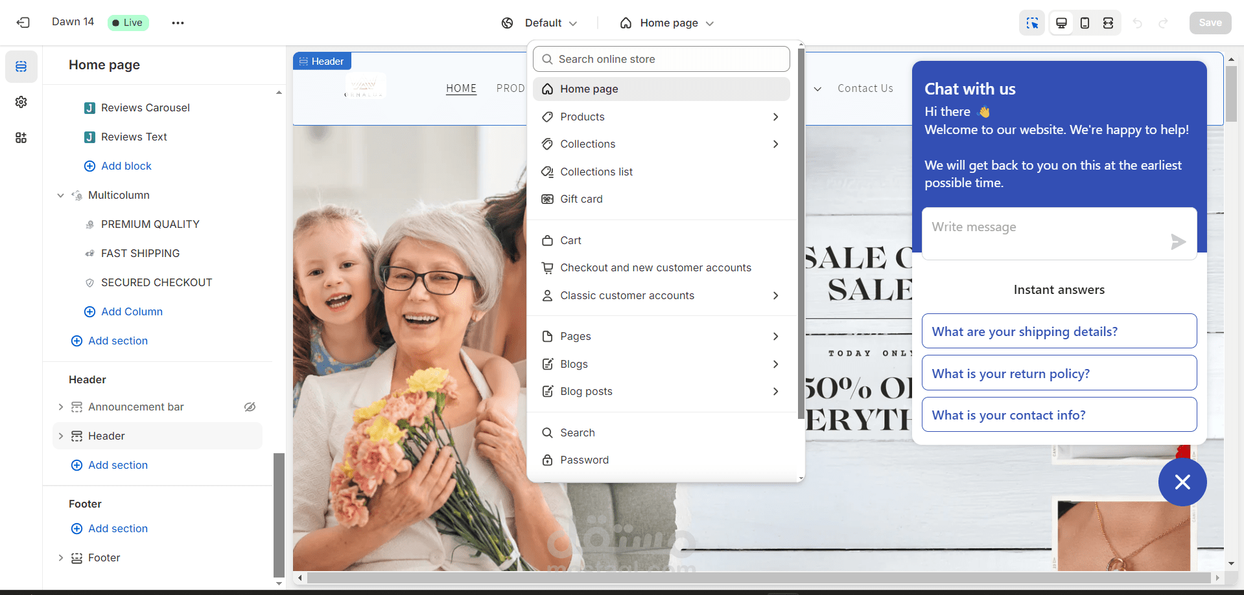Ask 'What is your return policy?'

click(1059, 373)
